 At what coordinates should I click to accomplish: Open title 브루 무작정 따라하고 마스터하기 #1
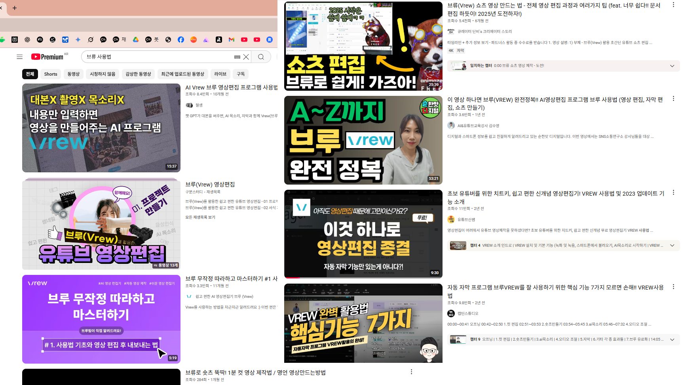[x=231, y=279]
